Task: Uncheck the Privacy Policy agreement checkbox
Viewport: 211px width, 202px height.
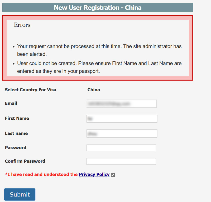Action: (x=113, y=175)
